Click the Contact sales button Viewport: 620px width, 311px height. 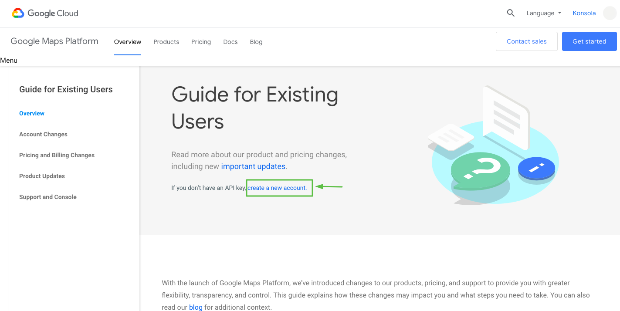[x=526, y=41]
